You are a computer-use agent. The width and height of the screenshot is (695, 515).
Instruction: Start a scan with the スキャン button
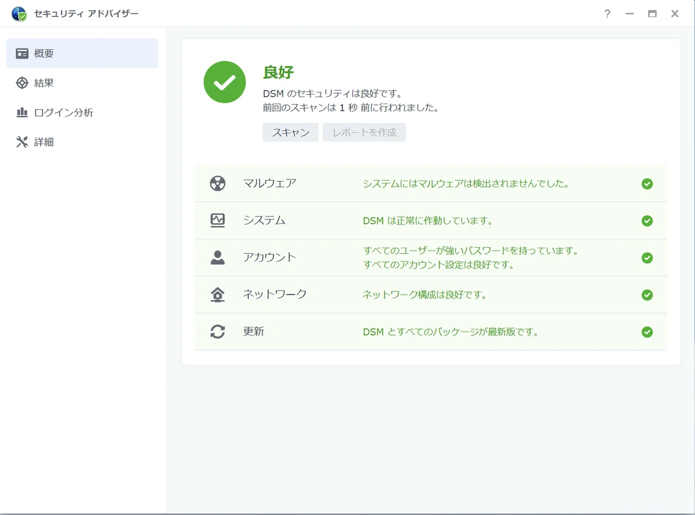(x=291, y=133)
